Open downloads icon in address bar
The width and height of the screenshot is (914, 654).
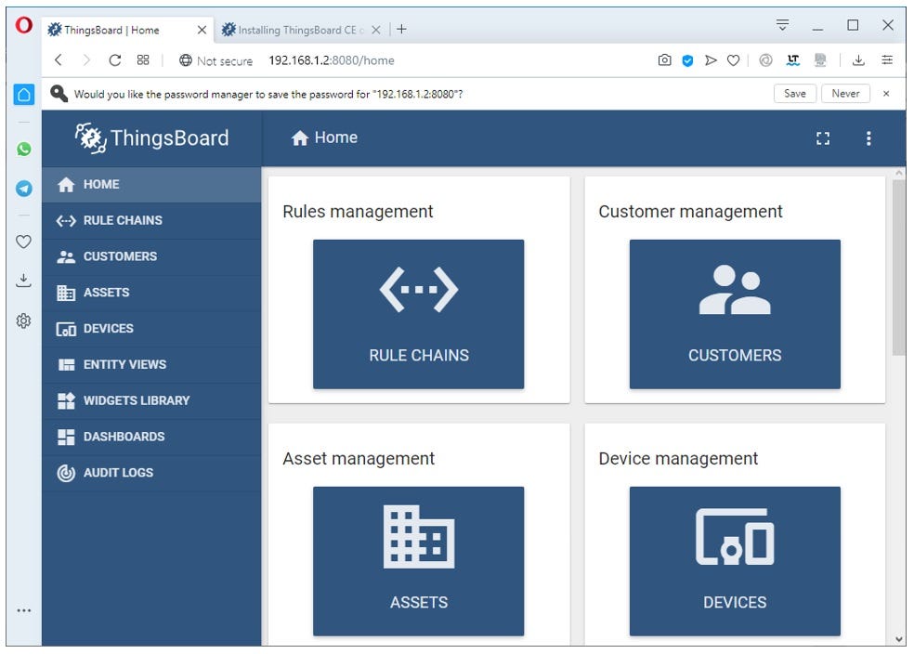[x=858, y=60]
